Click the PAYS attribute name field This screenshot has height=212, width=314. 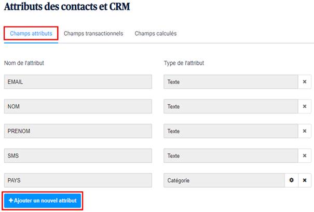pos(78,180)
